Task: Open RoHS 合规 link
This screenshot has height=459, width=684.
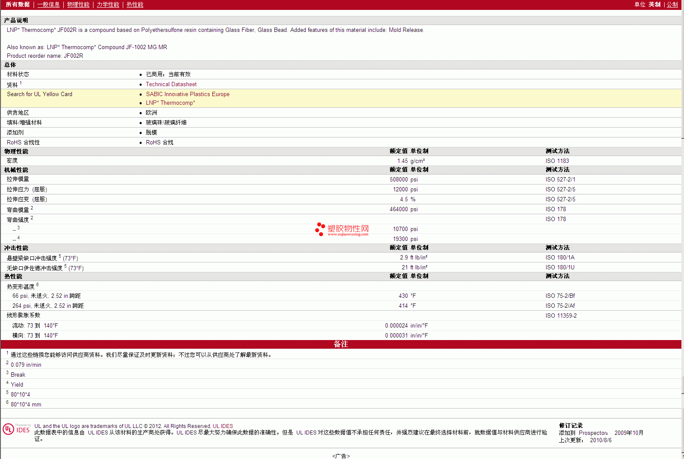Action: click(x=159, y=143)
